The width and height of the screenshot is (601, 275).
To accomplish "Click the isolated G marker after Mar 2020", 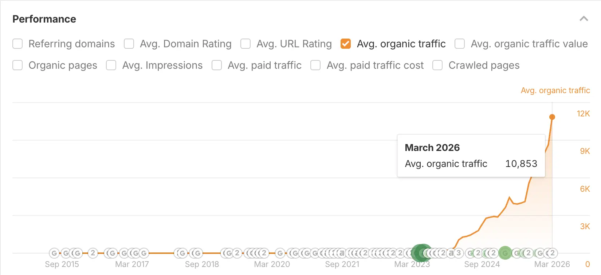I will pos(280,253).
